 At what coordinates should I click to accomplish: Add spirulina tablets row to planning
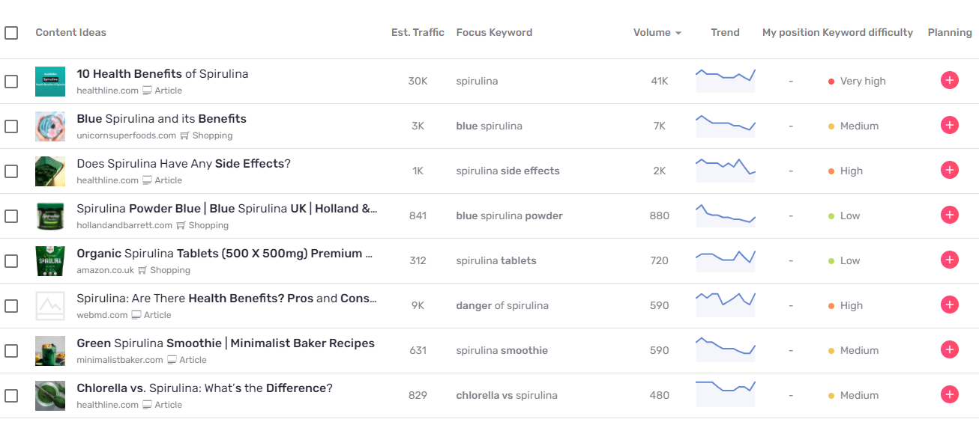(950, 260)
